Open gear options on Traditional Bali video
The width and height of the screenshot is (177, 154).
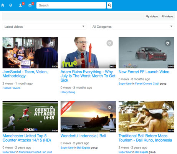point(168,107)
